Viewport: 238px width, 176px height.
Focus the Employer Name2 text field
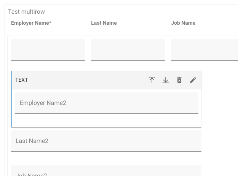point(107,103)
